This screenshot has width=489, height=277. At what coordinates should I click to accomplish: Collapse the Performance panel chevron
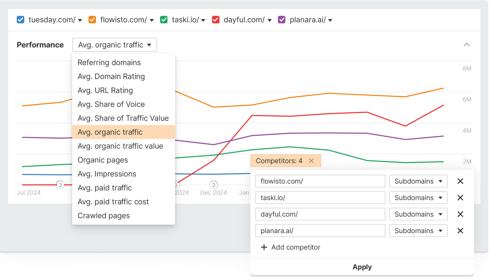click(467, 45)
